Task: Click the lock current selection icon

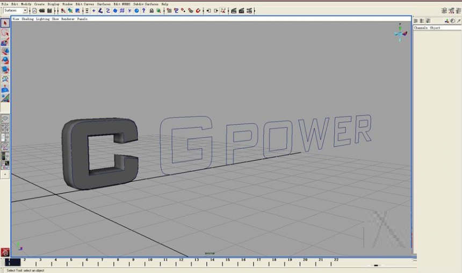Action: point(151,11)
